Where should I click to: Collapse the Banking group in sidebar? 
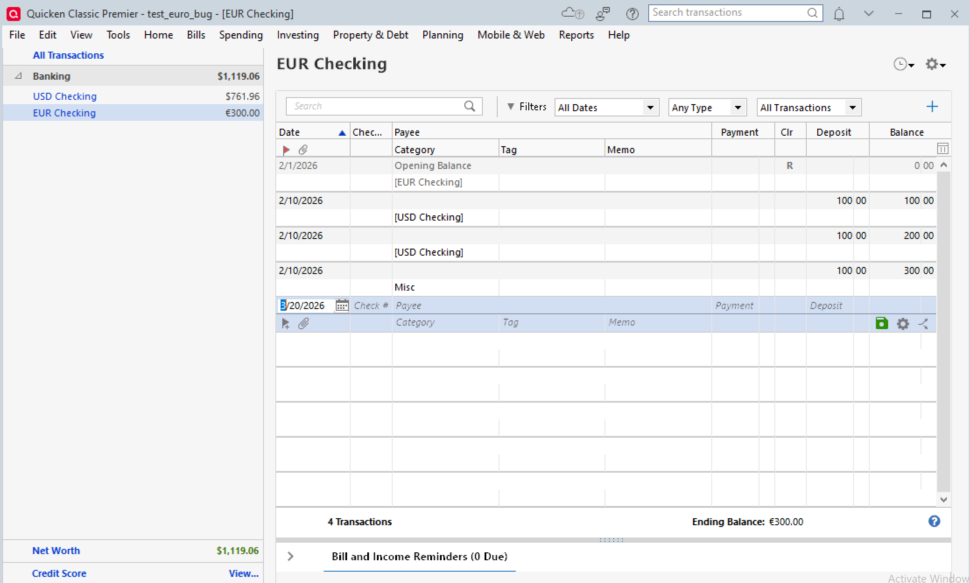(x=18, y=76)
